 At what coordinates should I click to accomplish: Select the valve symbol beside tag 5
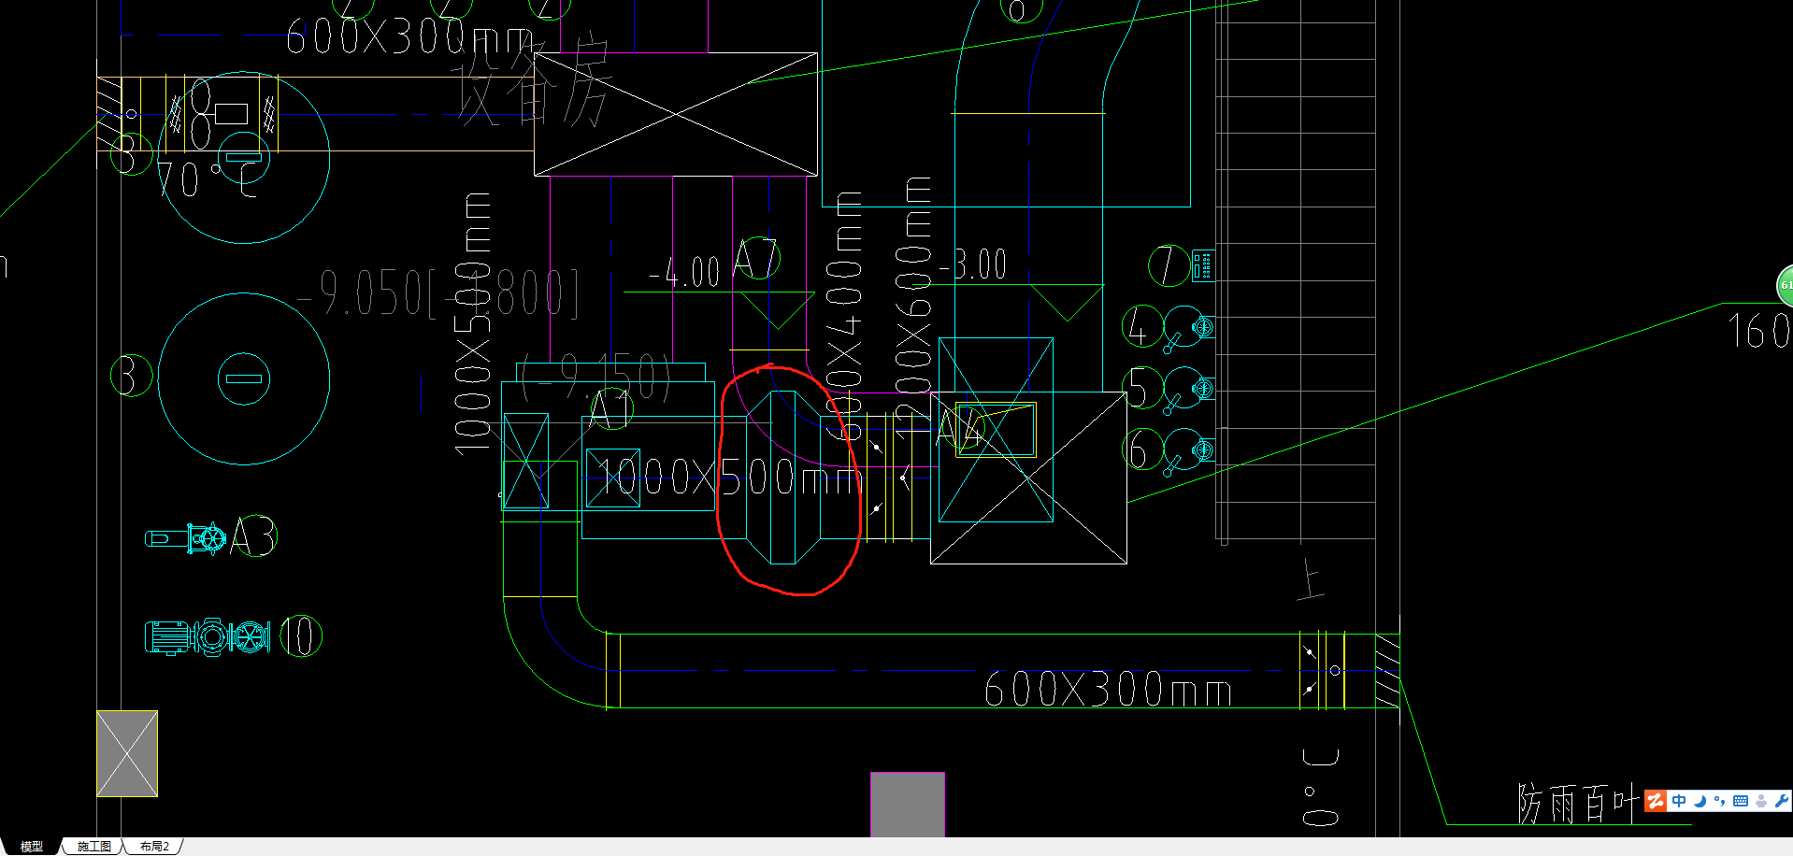(1188, 391)
